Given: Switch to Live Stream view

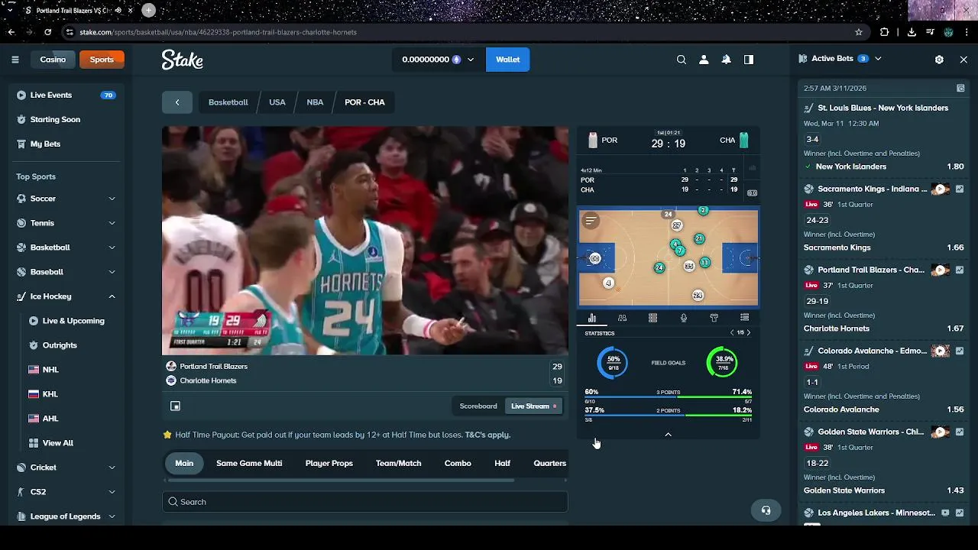Looking at the screenshot, I should [533, 406].
